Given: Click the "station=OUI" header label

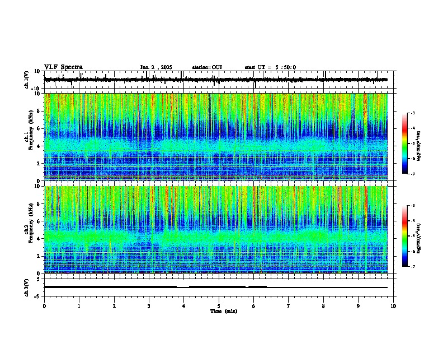Looking at the screenshot, I should pyautogui.click(x=207, y=67).
